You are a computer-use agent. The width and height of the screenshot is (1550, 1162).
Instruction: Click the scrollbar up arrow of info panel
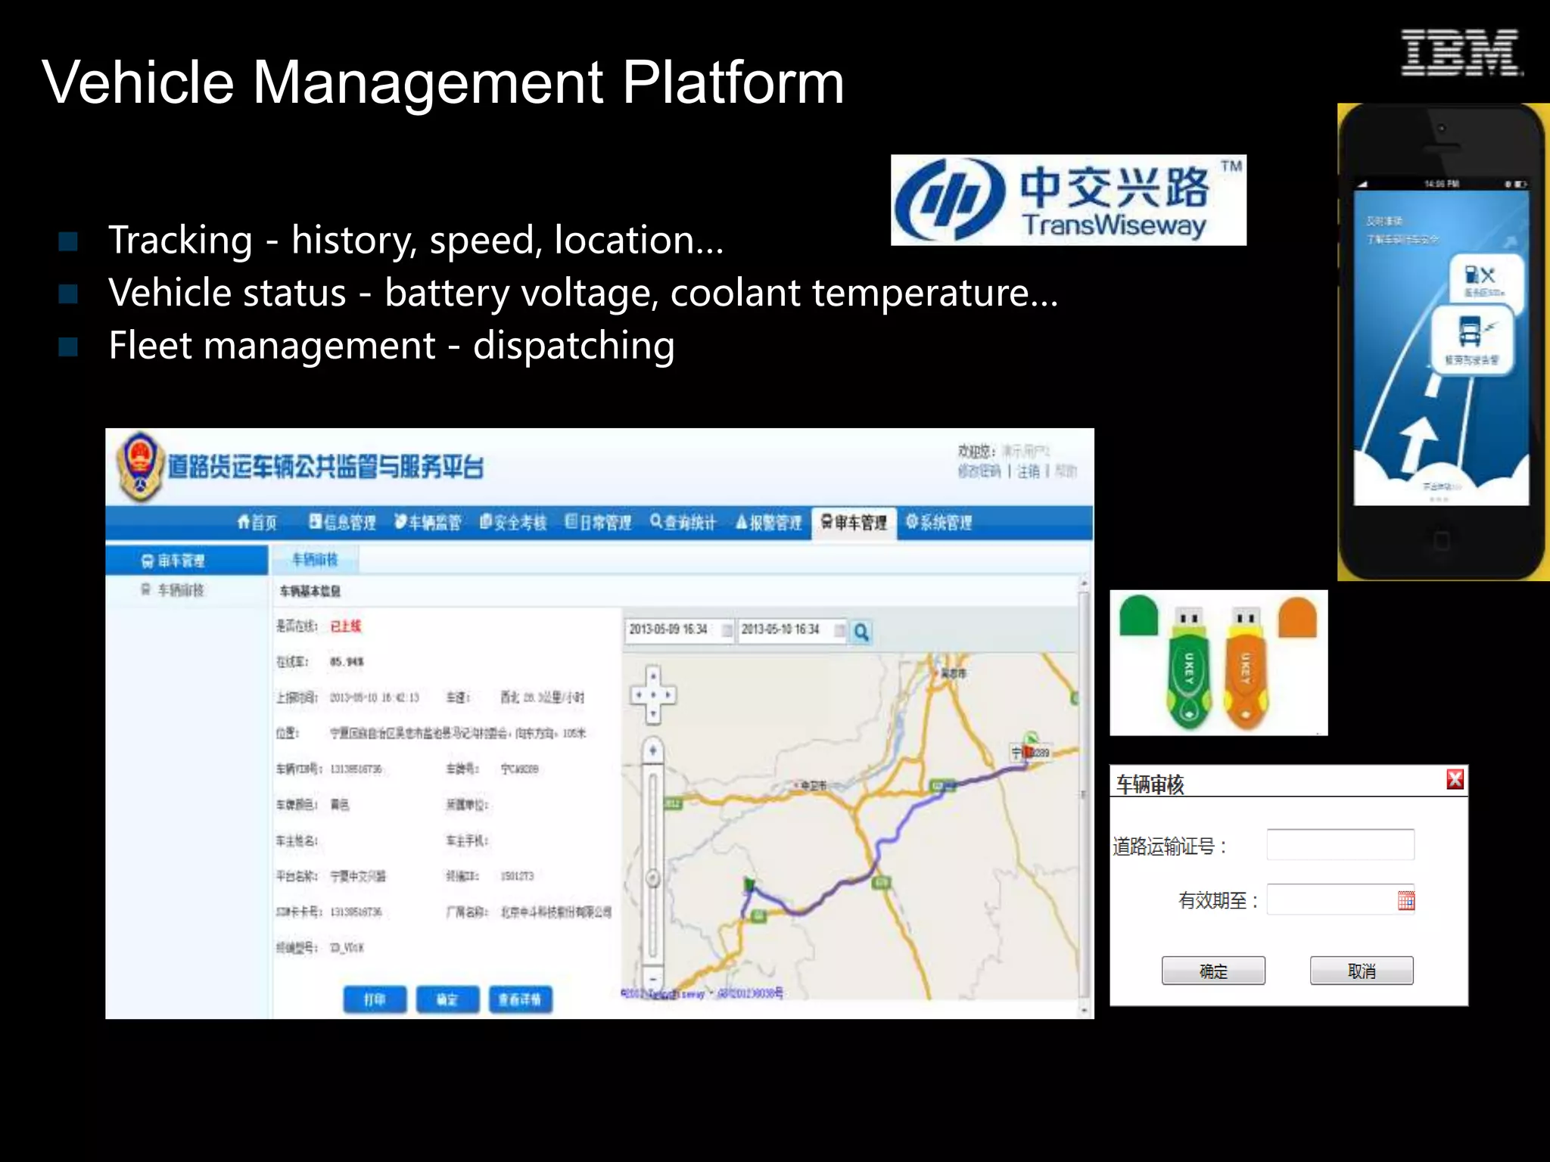coord(1084,583)
